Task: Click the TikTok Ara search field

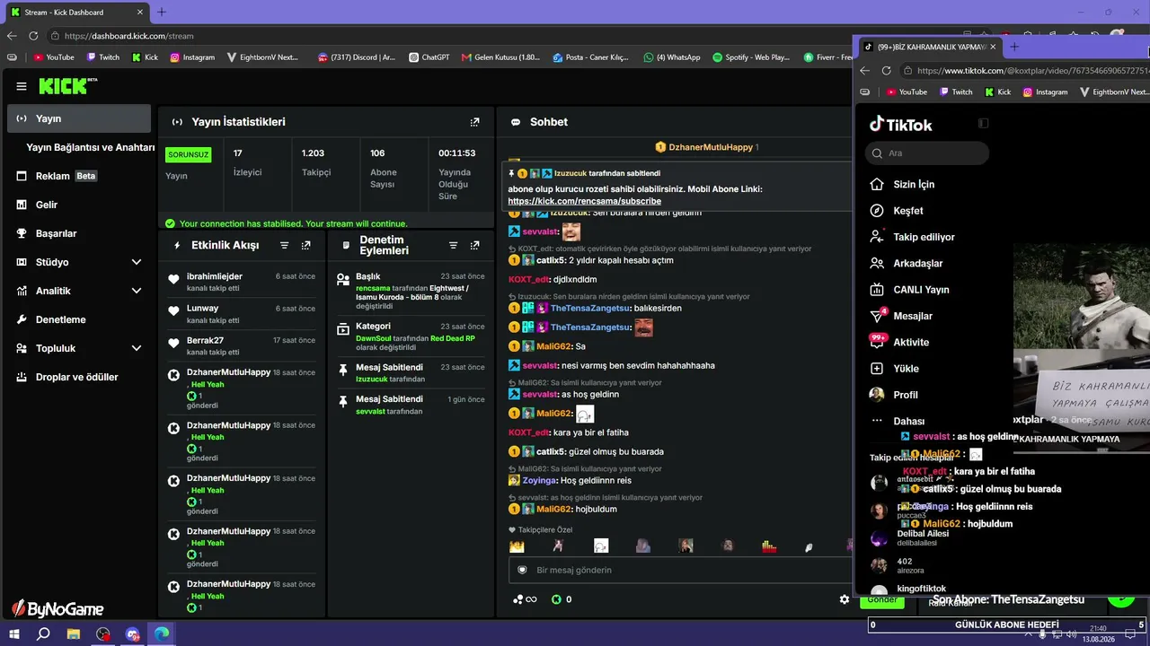Action: 927,153
